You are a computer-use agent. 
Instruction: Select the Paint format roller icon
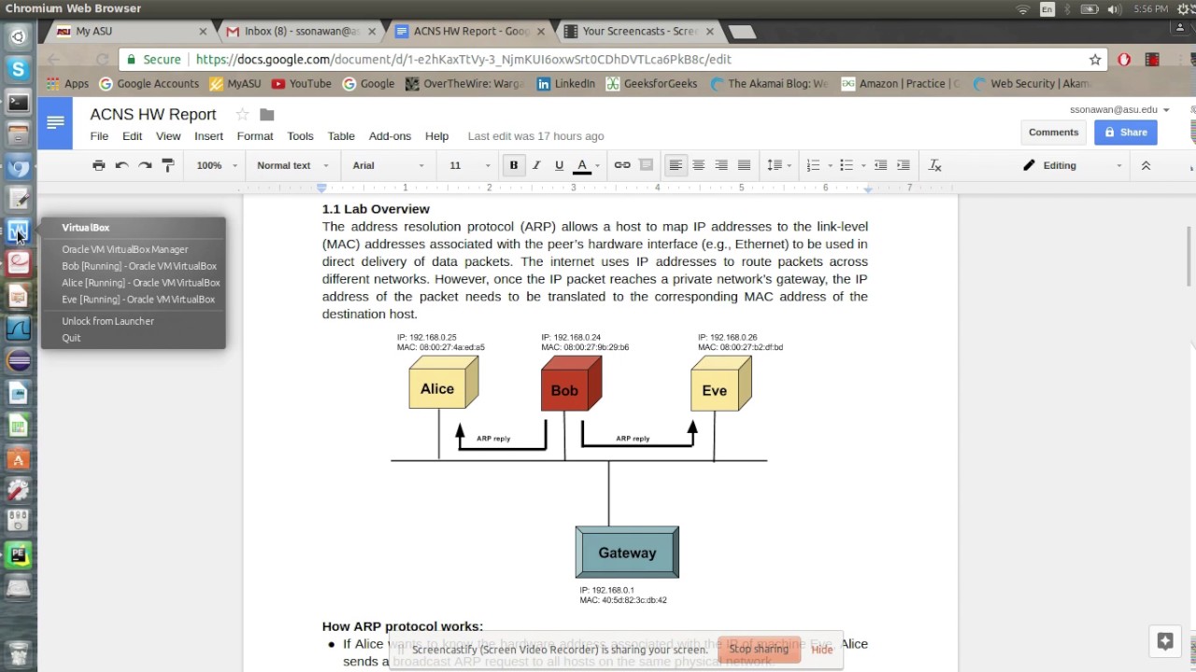point(168,165)
